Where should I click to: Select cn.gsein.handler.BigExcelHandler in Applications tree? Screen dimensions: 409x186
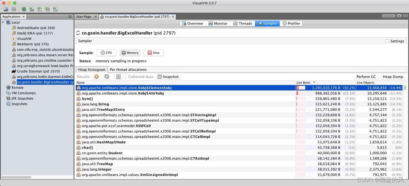(x=45, y=82)
